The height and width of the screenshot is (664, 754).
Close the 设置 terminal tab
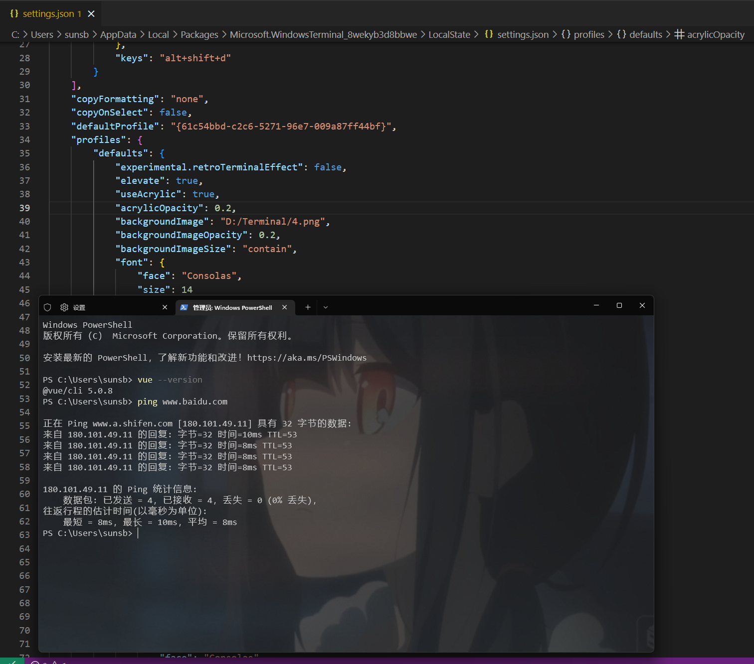pos(165,307)
